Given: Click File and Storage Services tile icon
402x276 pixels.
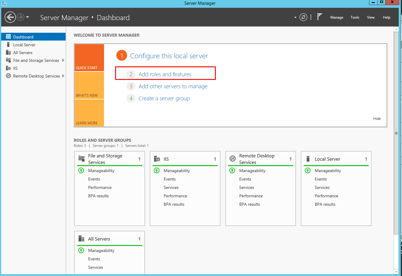Looking at the screenshot, I should [x=82, y=159].
